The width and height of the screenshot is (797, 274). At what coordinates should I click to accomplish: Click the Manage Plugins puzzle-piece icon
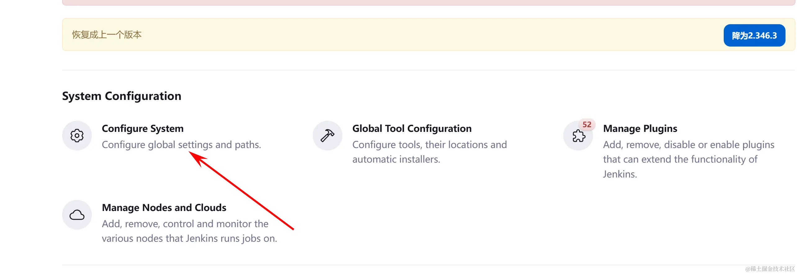578,136
